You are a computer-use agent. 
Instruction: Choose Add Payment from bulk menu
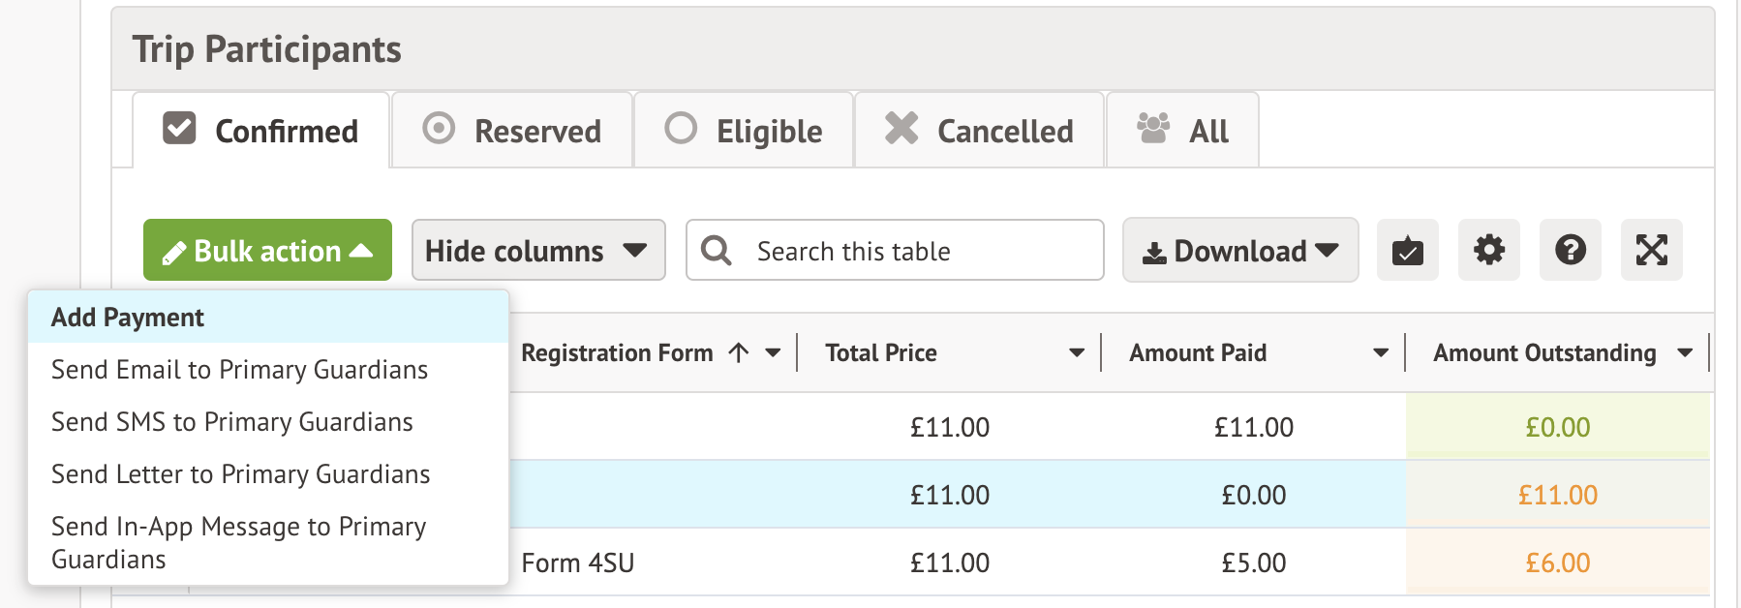tap(128, 318)
